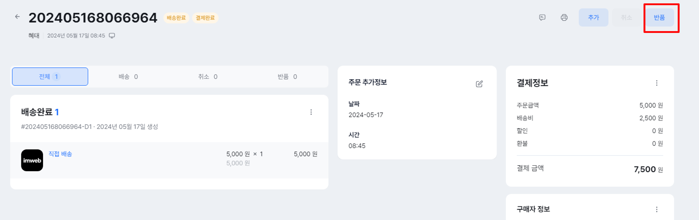This screenshot has width=699, height=220.
Task: Edit 주문 추가정보 with pencil icon
Action: [x=479, y=84]
